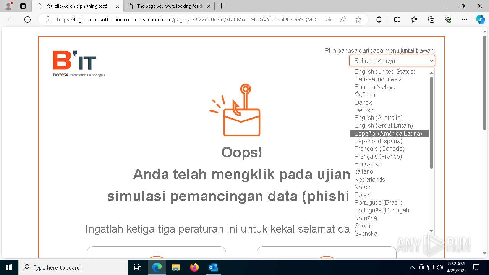Pick Dansk in language list

[389, 102]
